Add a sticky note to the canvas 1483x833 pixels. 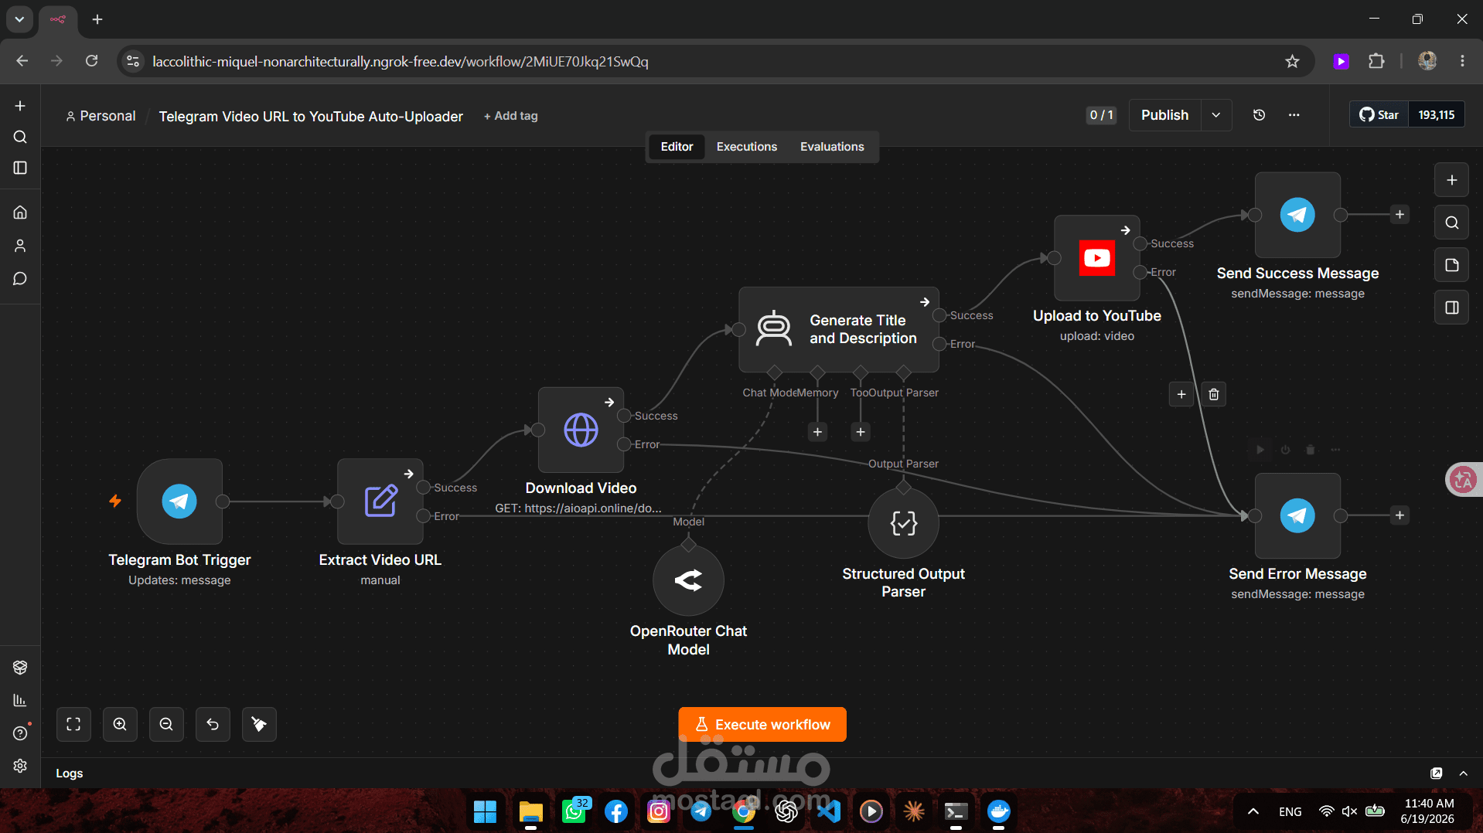coord(1452,265)
